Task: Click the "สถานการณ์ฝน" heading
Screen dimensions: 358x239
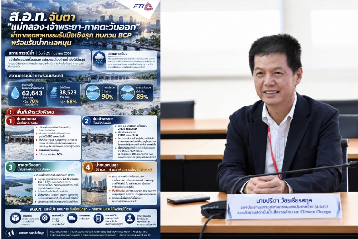Action: point(117,53)
